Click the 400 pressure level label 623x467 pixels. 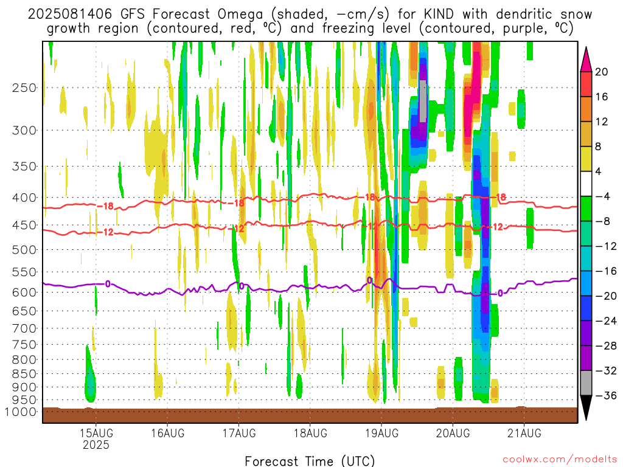tap(24, 198)
